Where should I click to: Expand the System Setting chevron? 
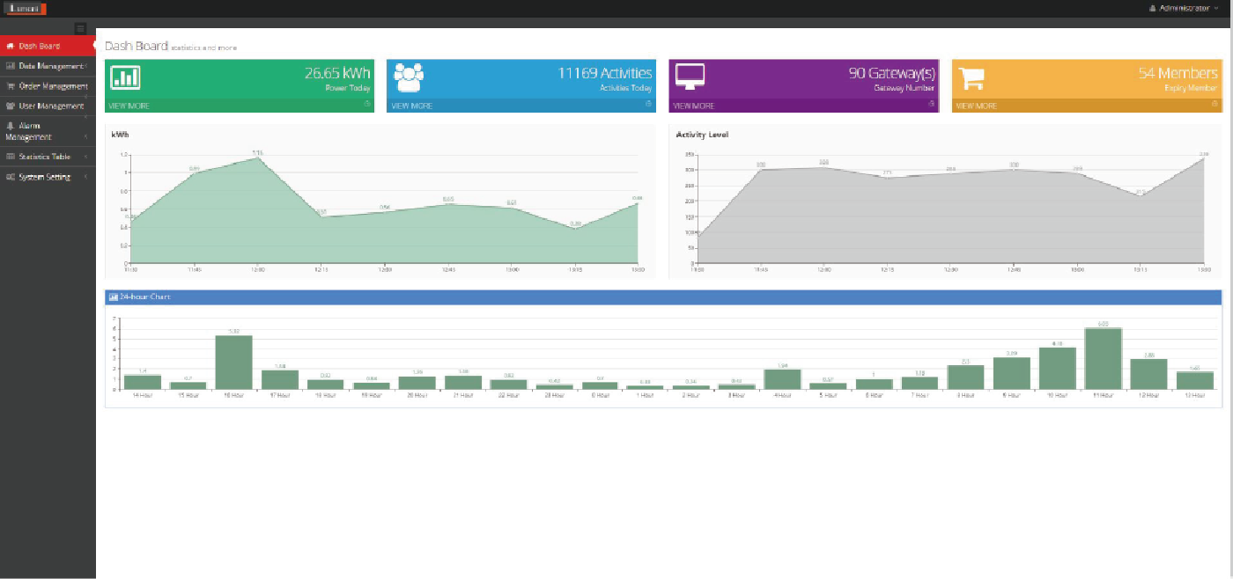[85, 177]
